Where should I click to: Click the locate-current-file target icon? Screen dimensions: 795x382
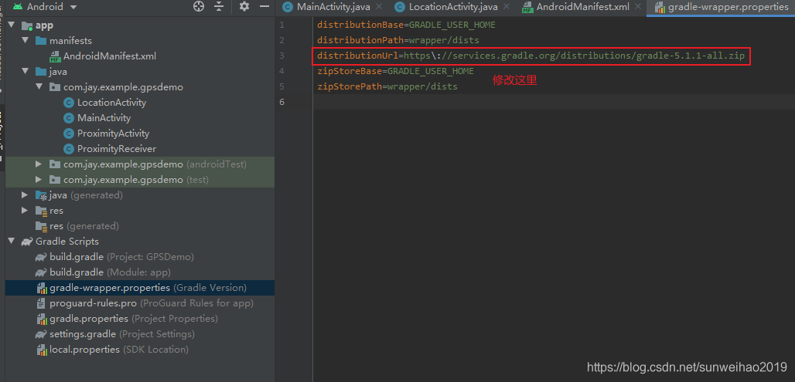click(x=199, y=7)
